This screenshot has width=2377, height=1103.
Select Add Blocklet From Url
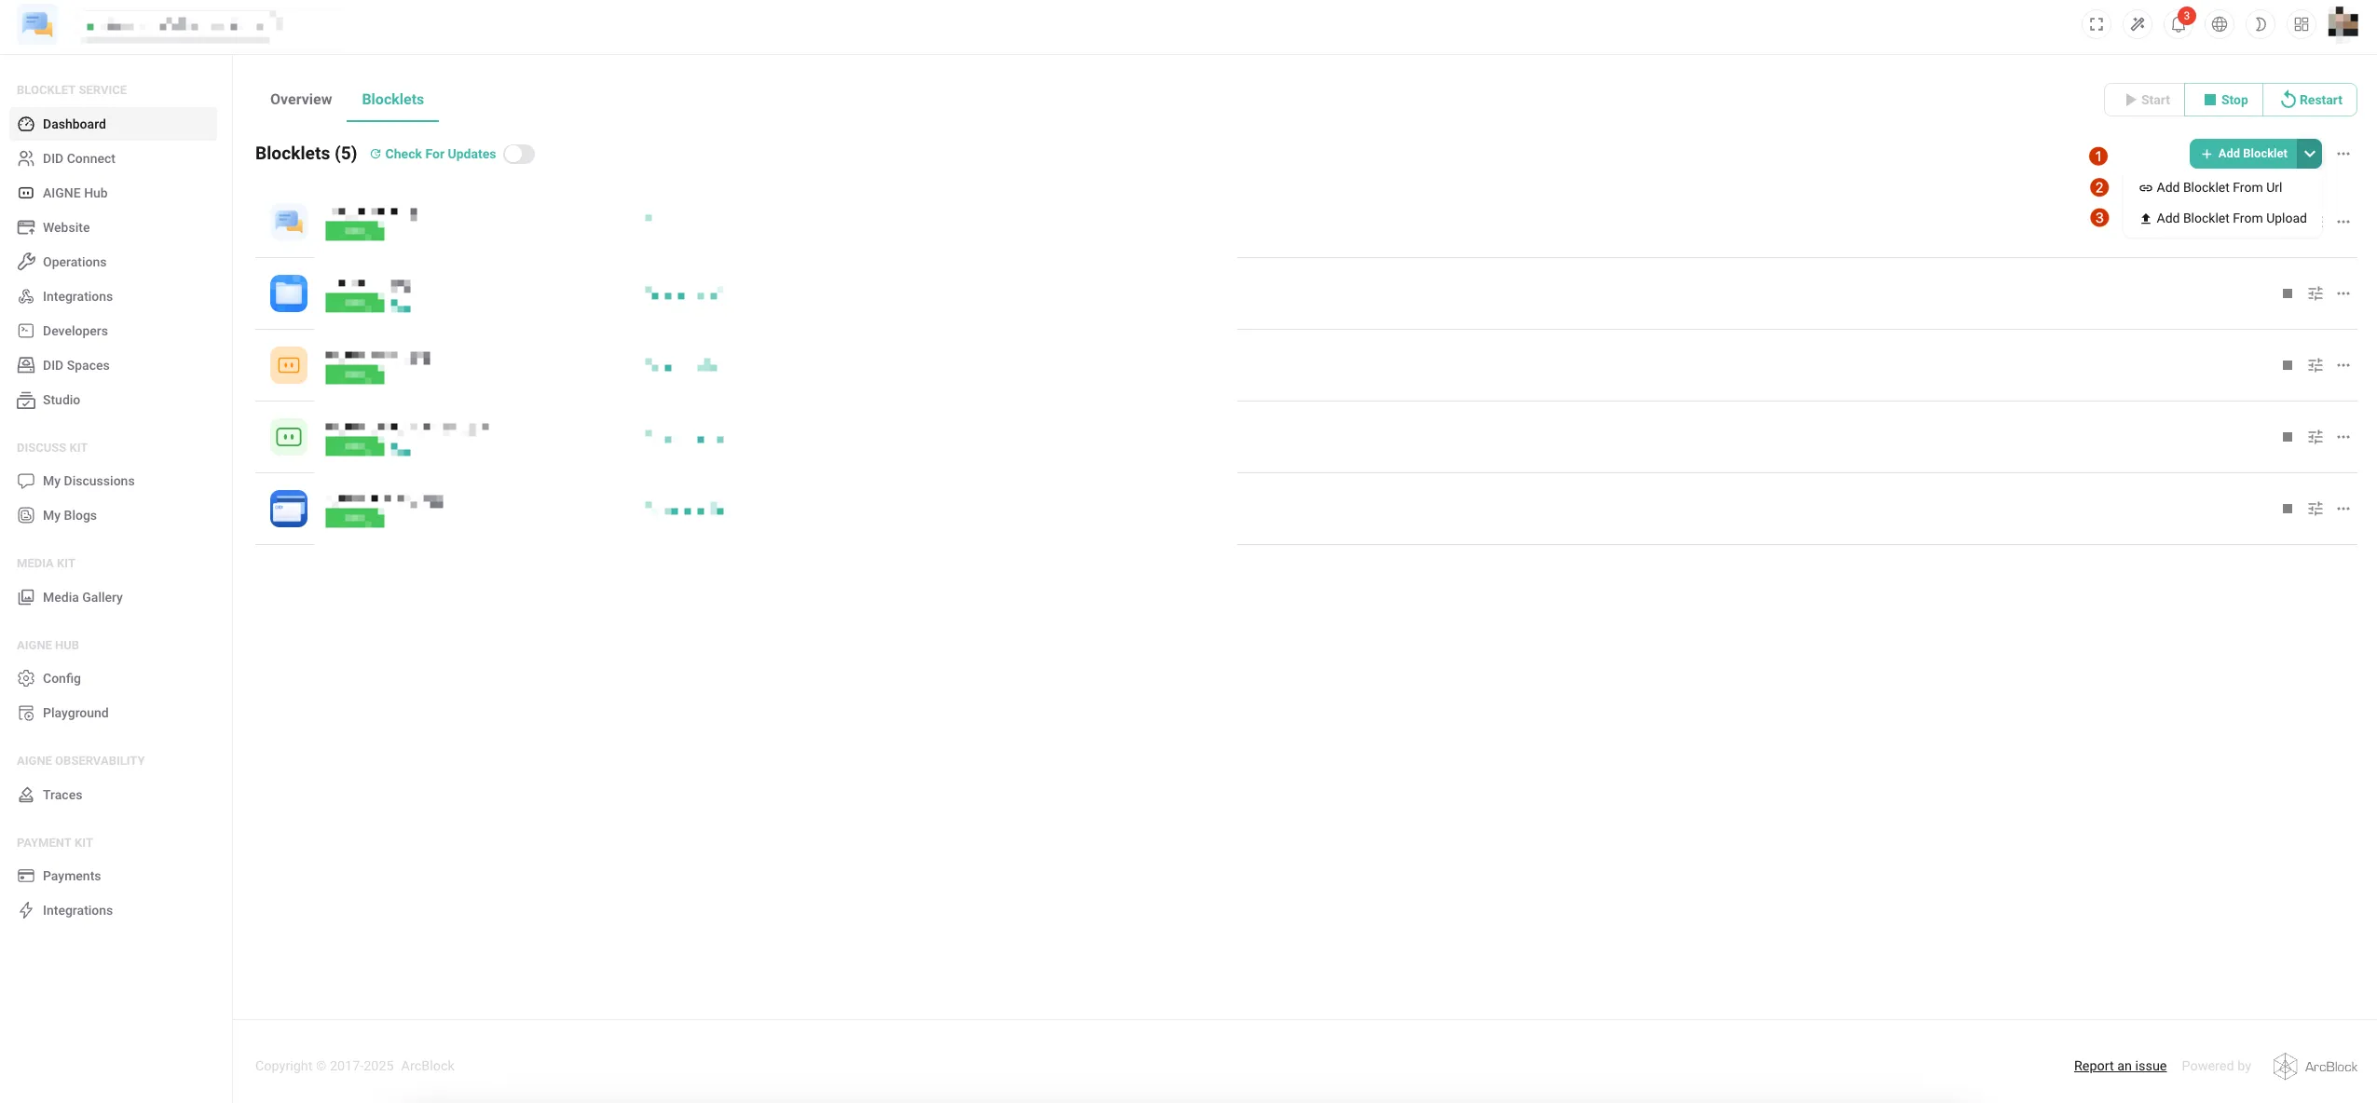[x=2218, y=187]
